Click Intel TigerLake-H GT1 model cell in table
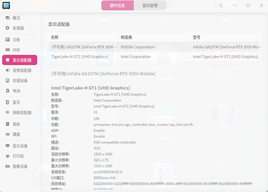The image size is (268, 192). pos(225,57)
